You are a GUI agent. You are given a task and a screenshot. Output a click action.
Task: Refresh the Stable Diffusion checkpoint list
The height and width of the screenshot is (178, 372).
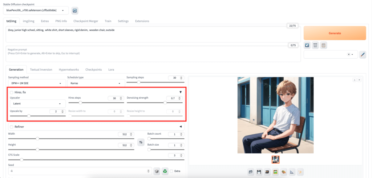75,11
